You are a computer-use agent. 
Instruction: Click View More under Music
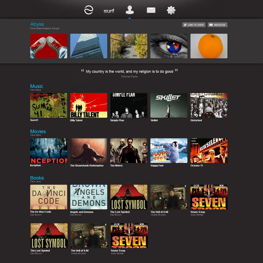(36, 90)
